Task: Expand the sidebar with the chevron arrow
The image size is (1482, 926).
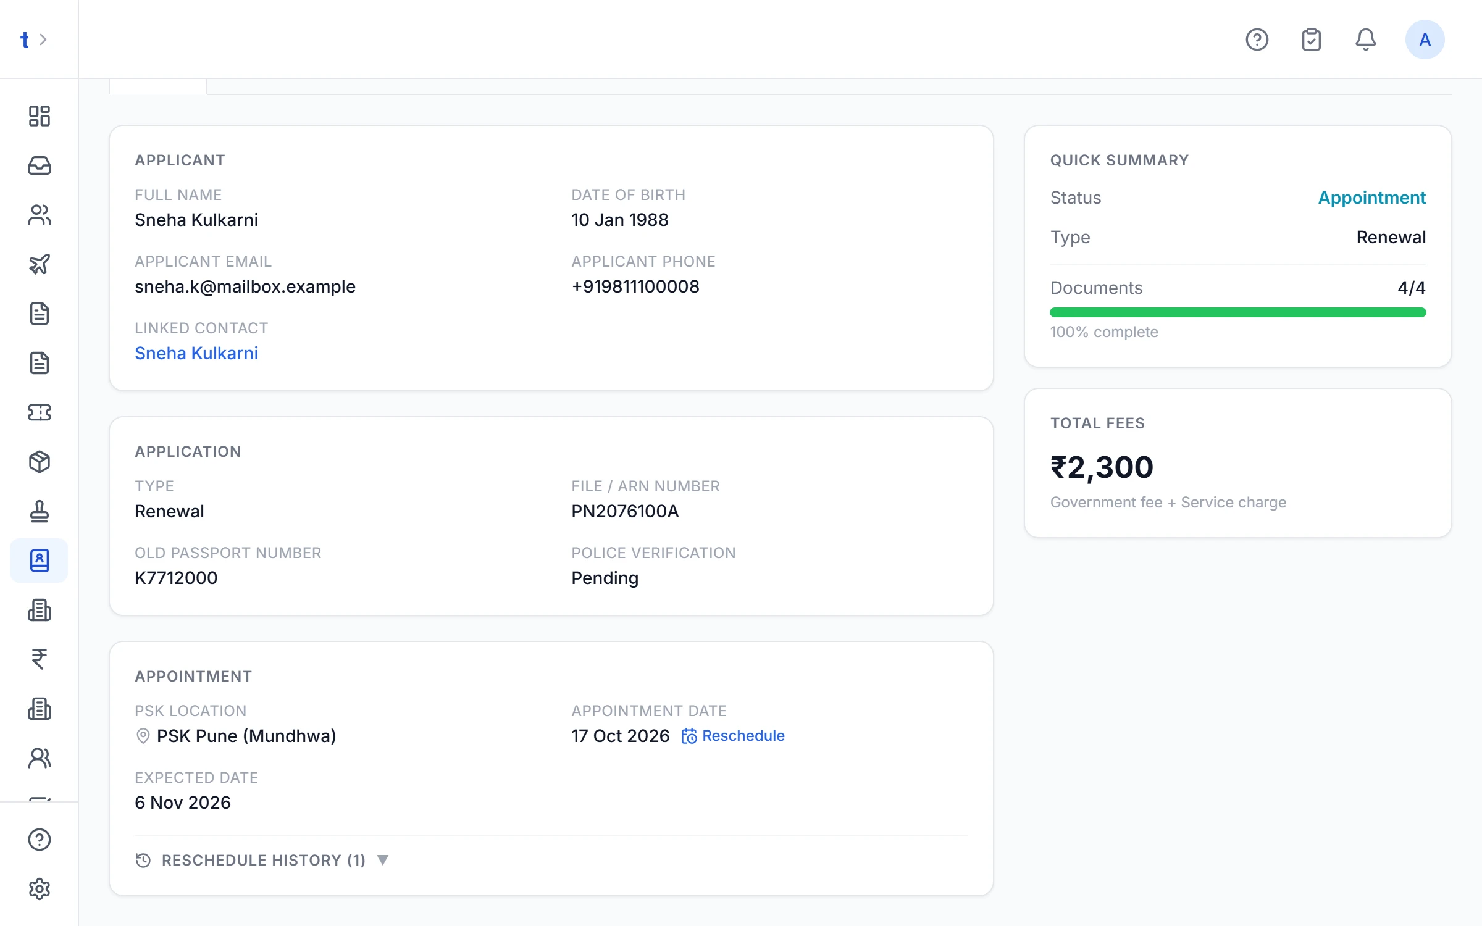Action: [x=43, y=40]
